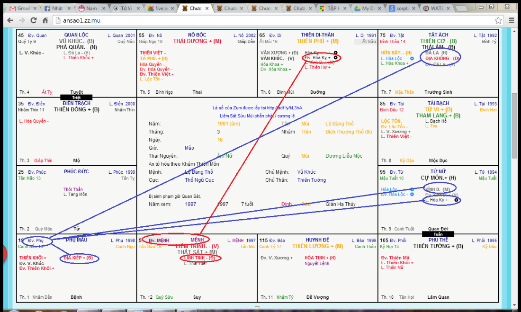Click blue marker beside L. Hóa Lộc in Tật Ách
The width and height of the screenshot is (521, 312).
(412, 58)
